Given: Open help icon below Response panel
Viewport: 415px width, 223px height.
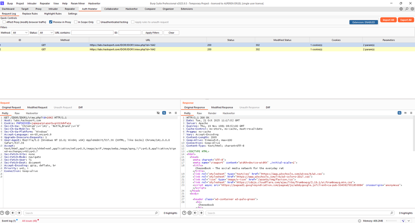Looking at the screenshot, I should [184, 213].
